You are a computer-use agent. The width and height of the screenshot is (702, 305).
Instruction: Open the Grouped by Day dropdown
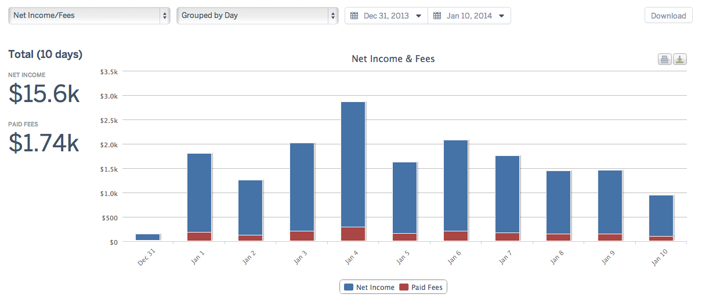coord(258,16)
